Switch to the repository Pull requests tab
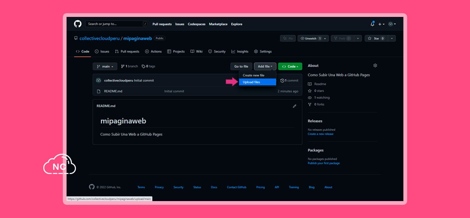The image size is (470, 218). click(127, 51)
